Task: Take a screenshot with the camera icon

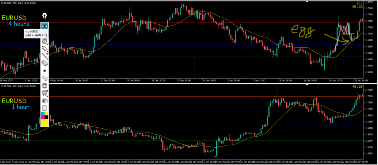Action: (x=45, y=100)
